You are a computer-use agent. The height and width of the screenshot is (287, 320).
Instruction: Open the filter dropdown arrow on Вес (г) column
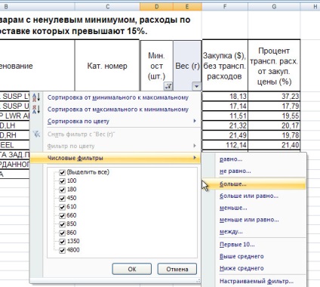pos(196,86)
